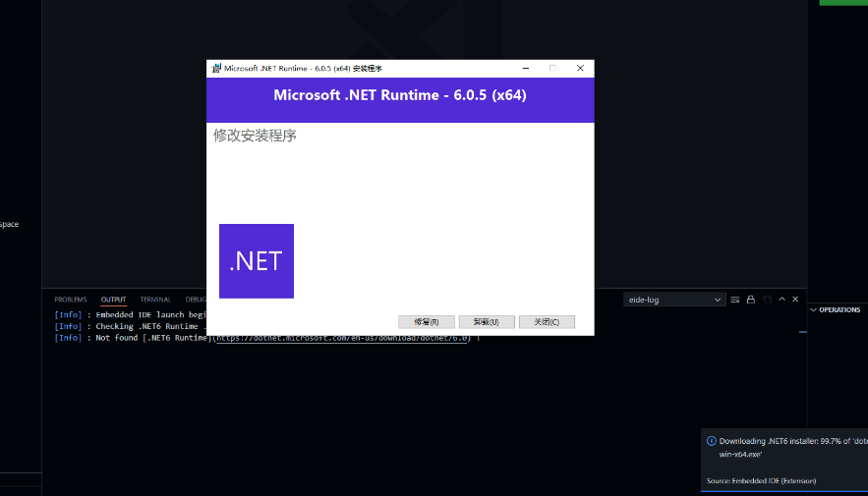Click the info icon in download notification
Viewport: 868px width, 496px height.
pos(712,441)
